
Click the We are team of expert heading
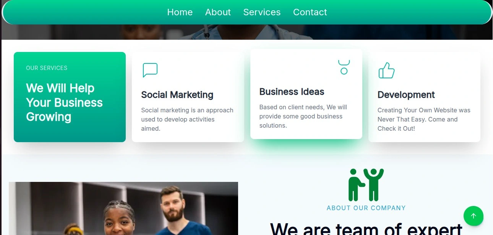pos(366,228)
